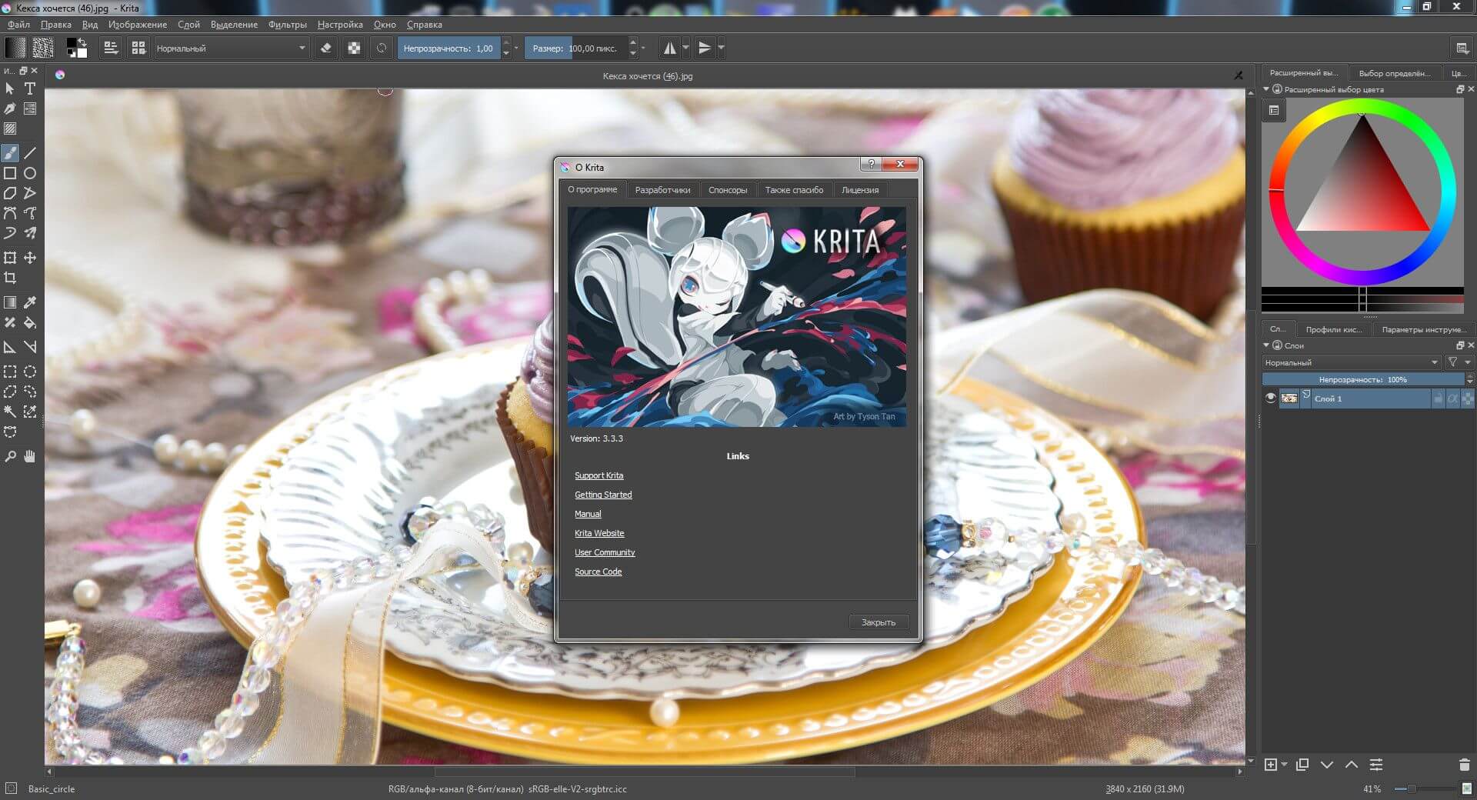This screenshot has width=1477, height=800.
Task: Select the Move tool
Action: coord(30,258)
